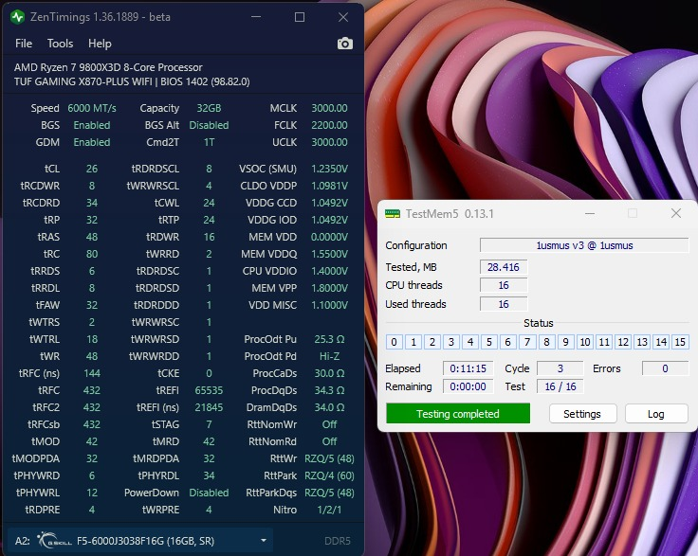Click the GDM value Enabled
The image size is (698, 556).
point(92,142)
